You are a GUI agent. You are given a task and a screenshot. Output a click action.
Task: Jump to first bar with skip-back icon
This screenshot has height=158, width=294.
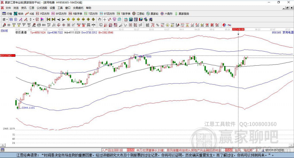pyautogui.click(x=48, y=19)
